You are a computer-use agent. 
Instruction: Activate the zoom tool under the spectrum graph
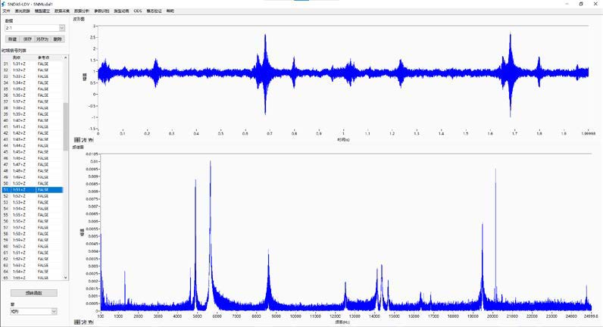[83, 322]
